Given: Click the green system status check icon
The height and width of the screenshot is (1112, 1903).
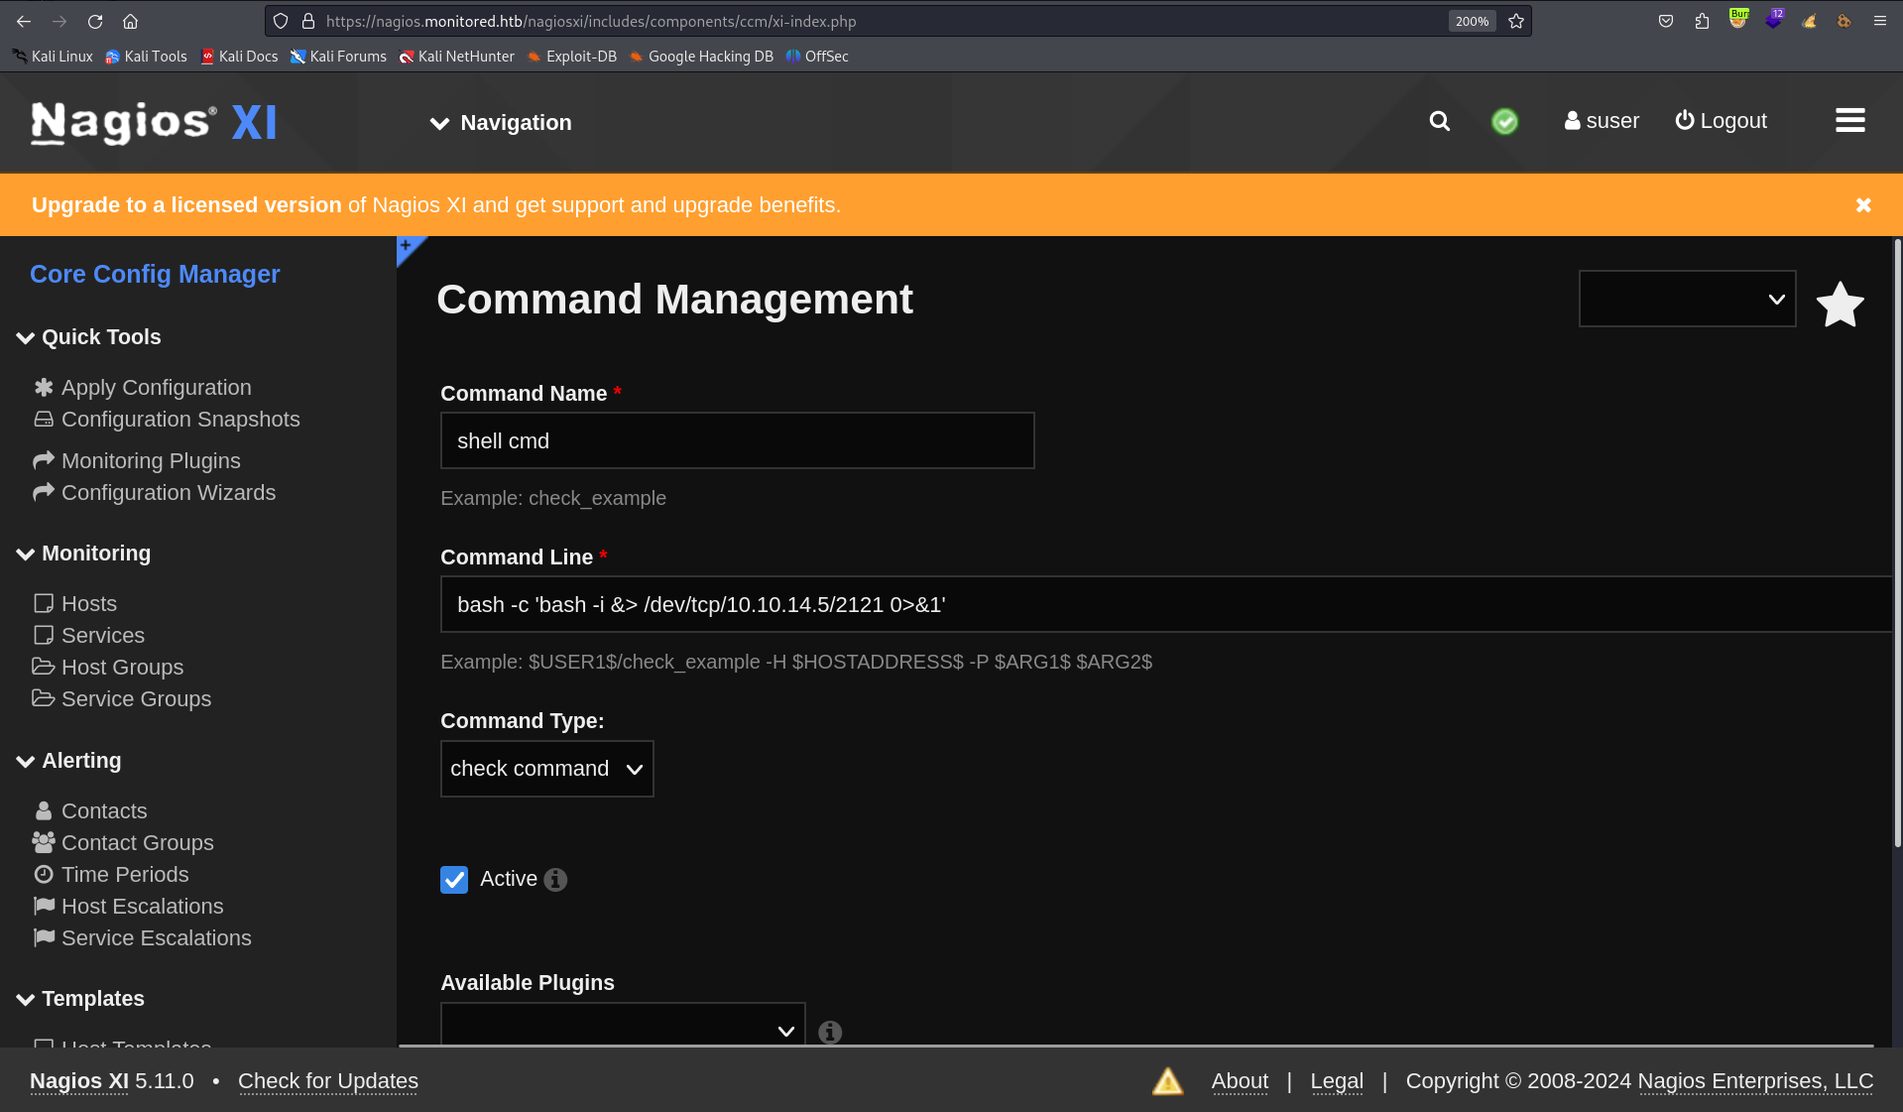Looking at the screenshot, I should point(1504,121).
